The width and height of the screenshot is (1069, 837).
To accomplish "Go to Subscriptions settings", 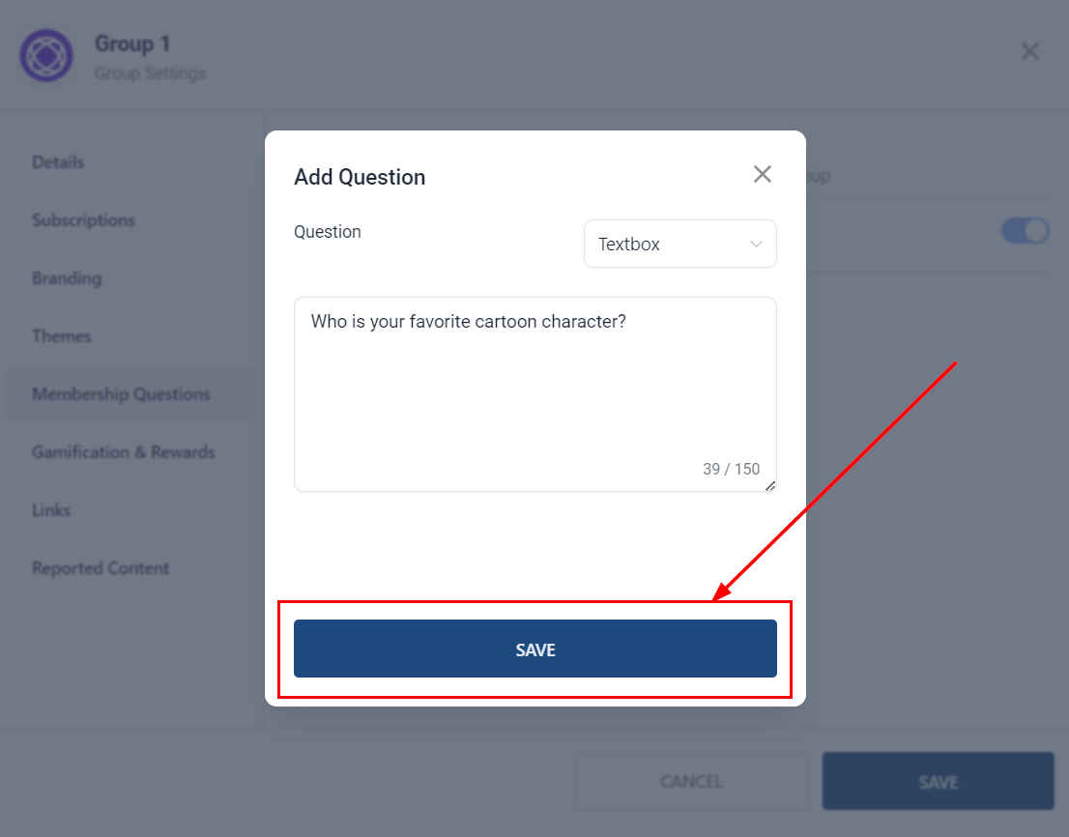I will pos(83,220).
